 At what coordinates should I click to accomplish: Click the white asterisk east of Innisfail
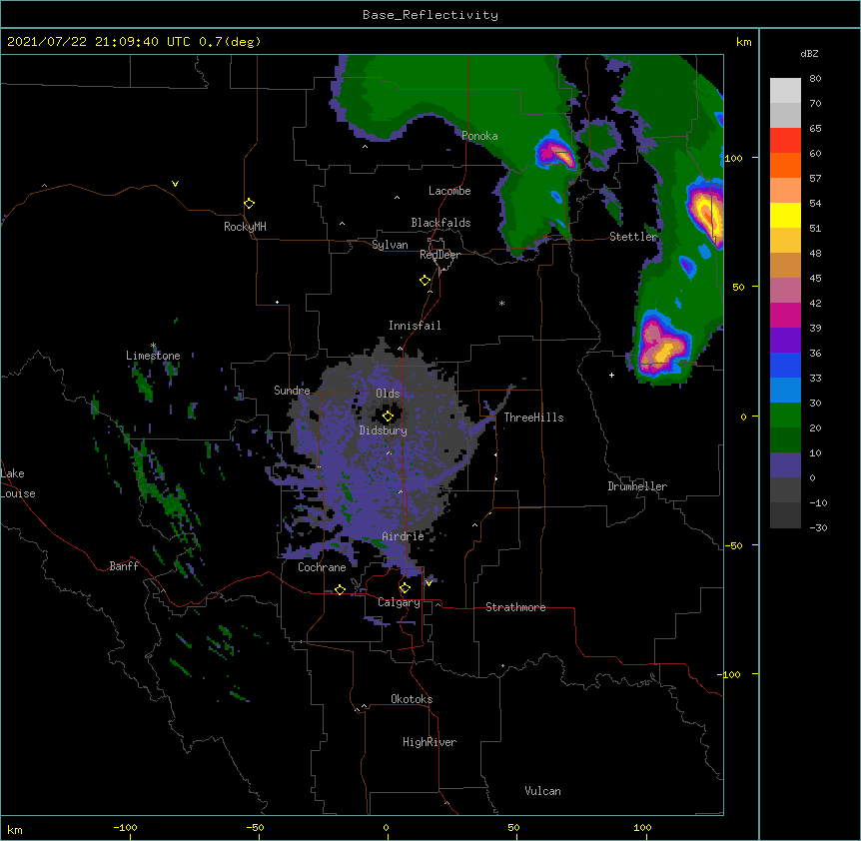(501, 303)
